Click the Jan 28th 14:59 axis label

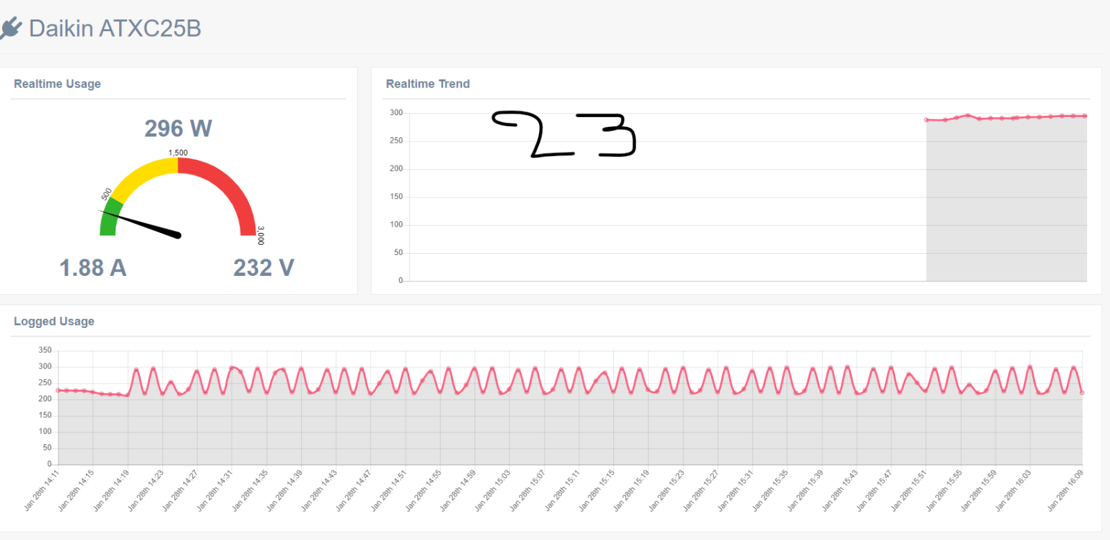(x=458, y=490)
